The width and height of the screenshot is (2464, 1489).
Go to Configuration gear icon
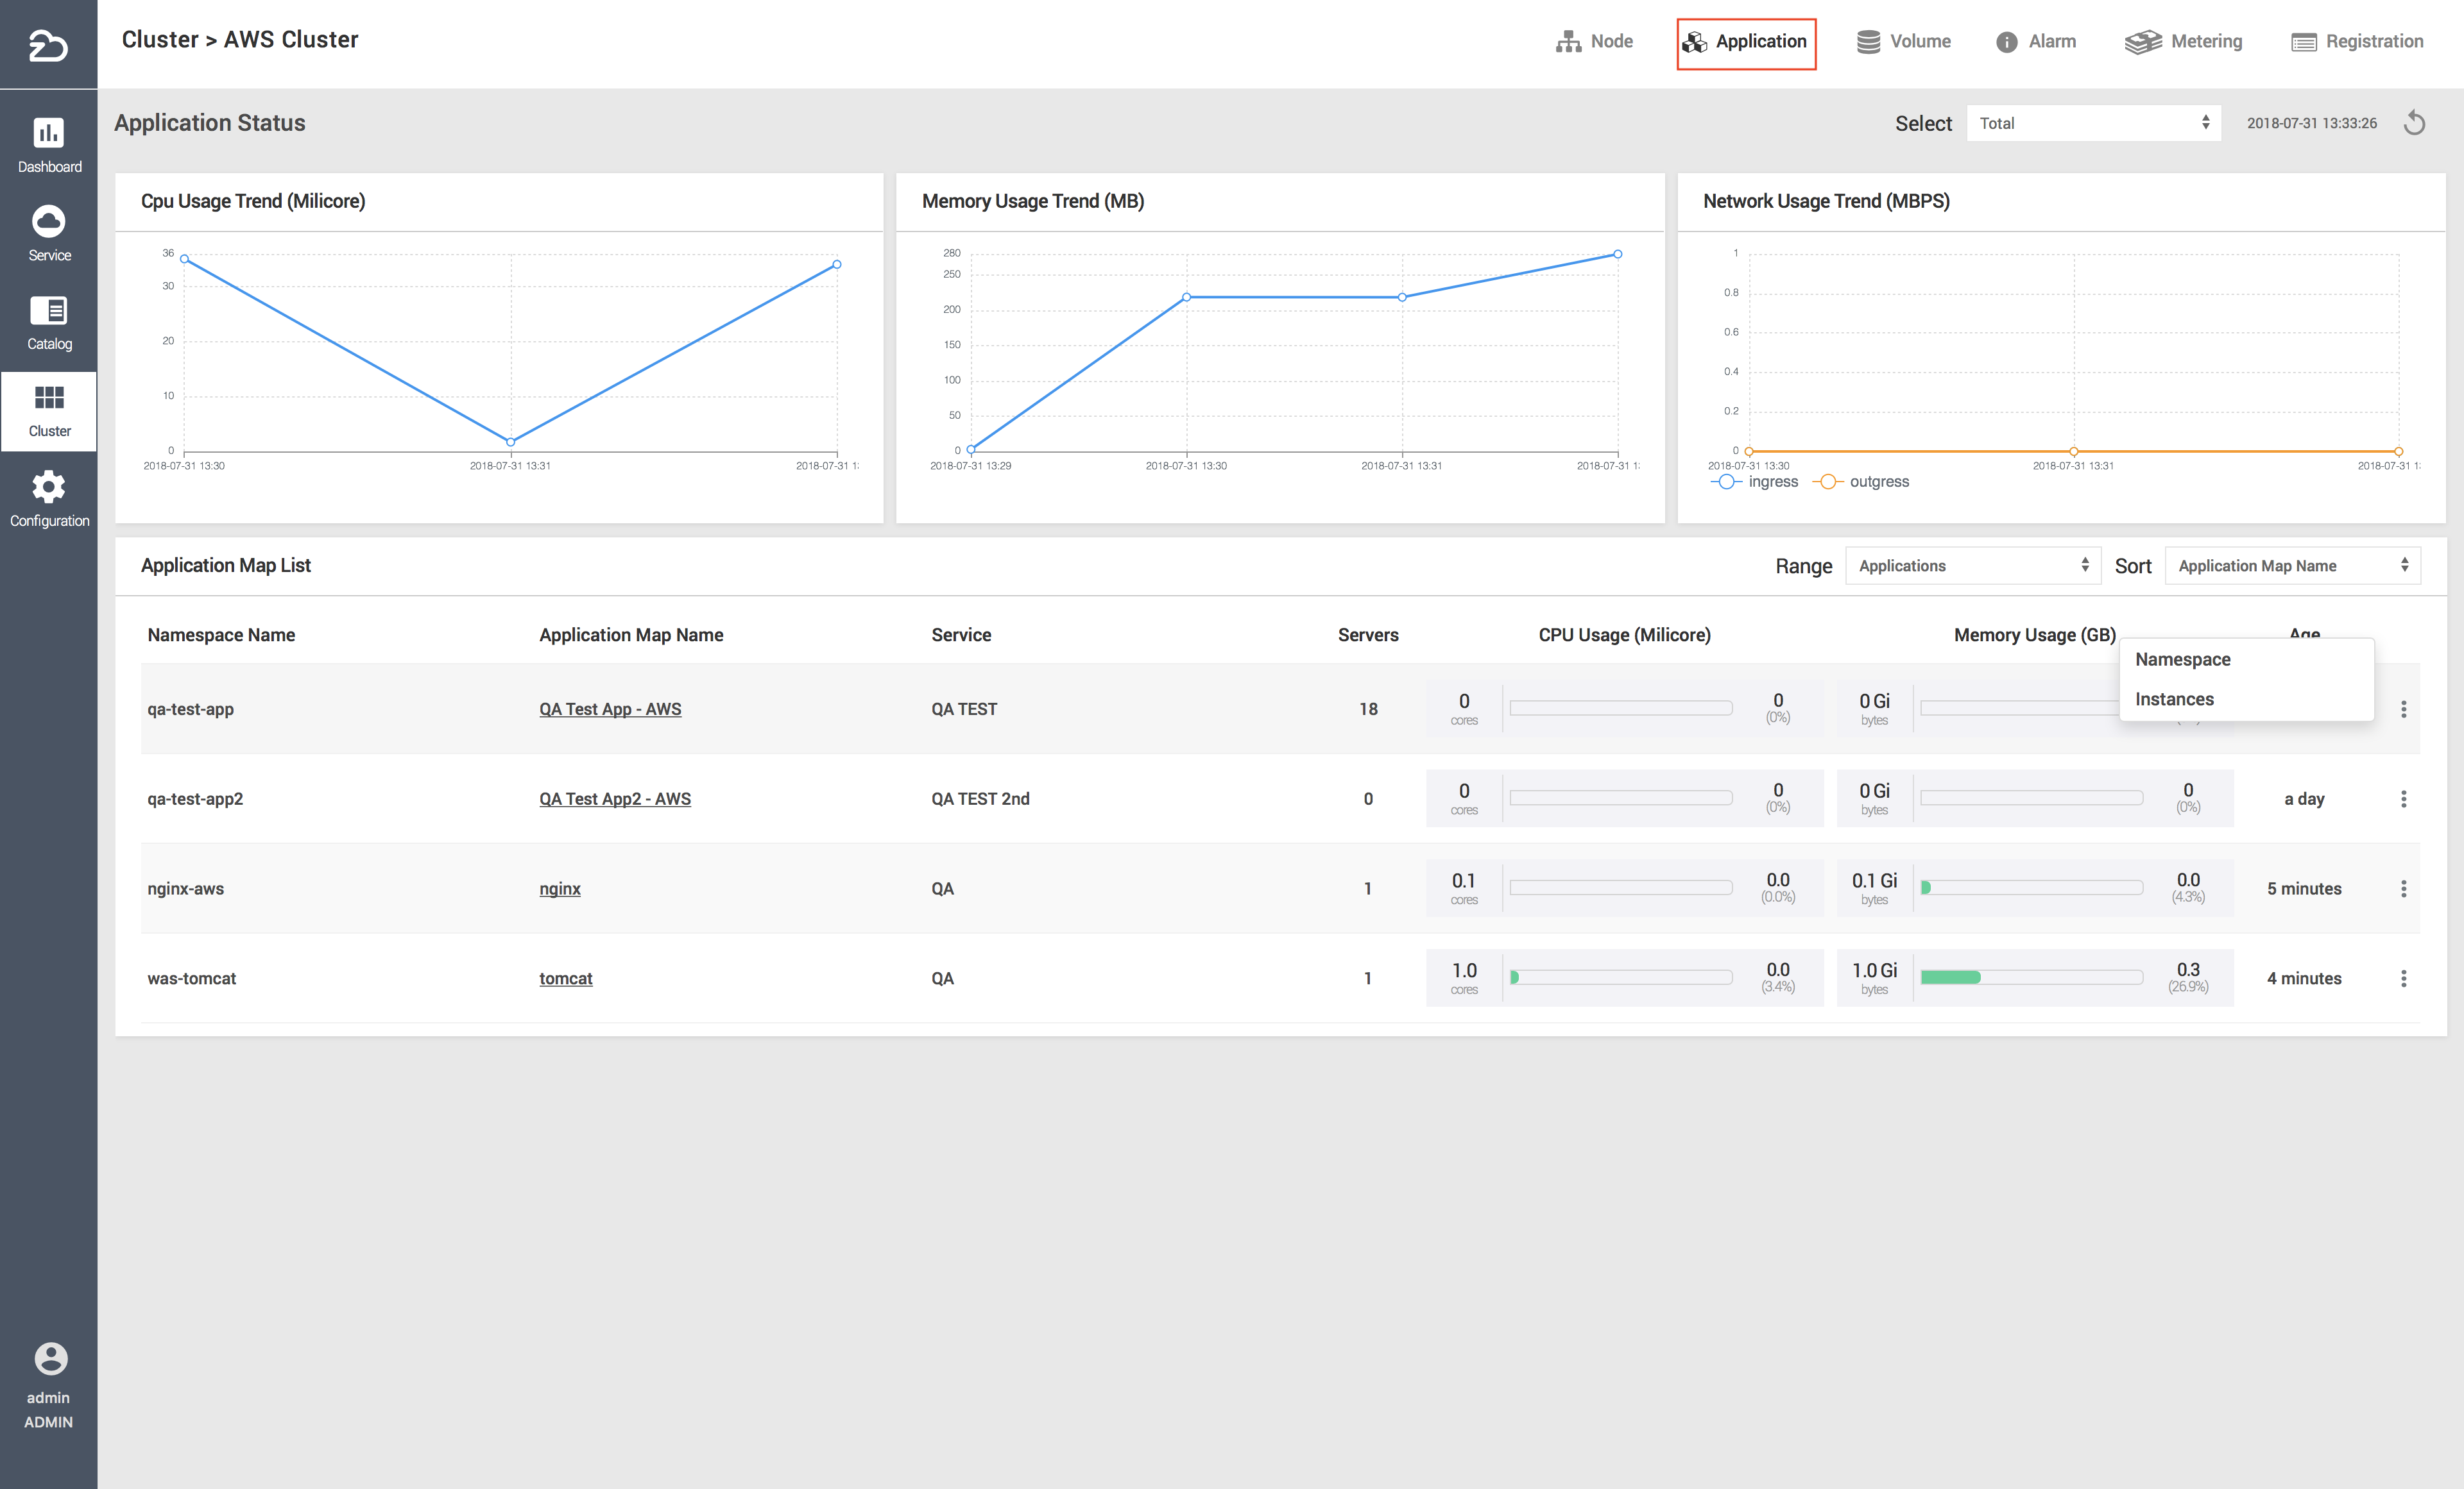tap(49, 487)
